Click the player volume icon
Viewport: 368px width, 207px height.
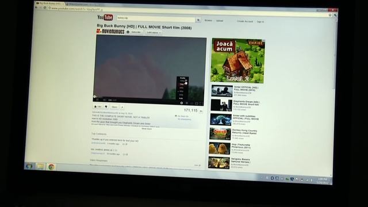[x=105, y=100]
